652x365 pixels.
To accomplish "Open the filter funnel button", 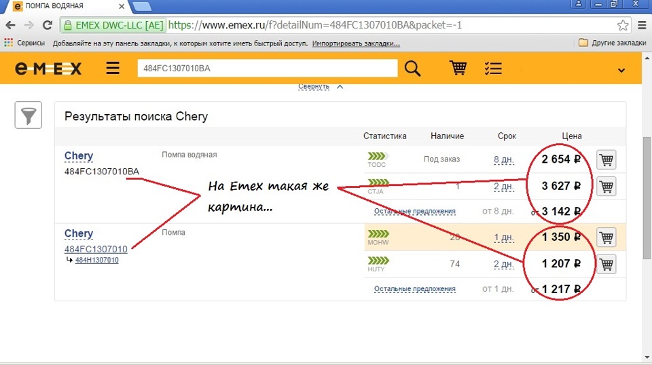I will click(x=29, y=115).
